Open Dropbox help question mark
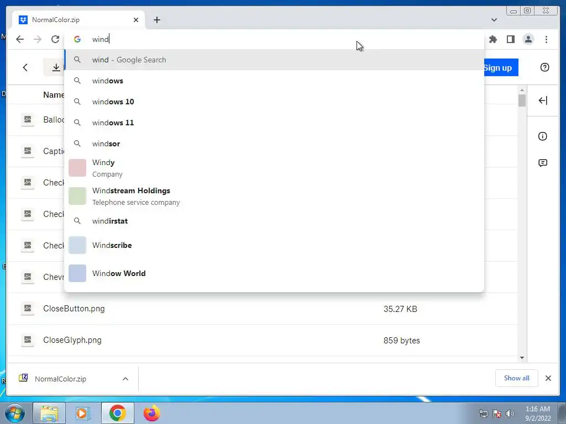Screen dimensions: 566x424 544,67
